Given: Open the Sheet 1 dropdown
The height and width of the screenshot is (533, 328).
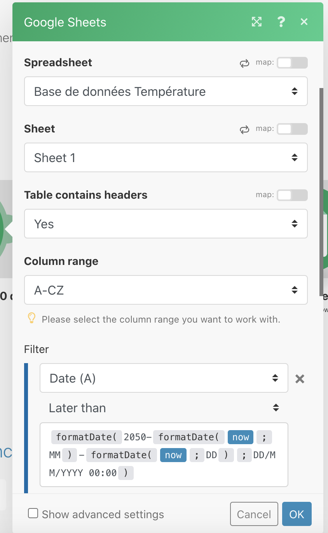Looking at the screenshot, I should [x=166, y=157].
